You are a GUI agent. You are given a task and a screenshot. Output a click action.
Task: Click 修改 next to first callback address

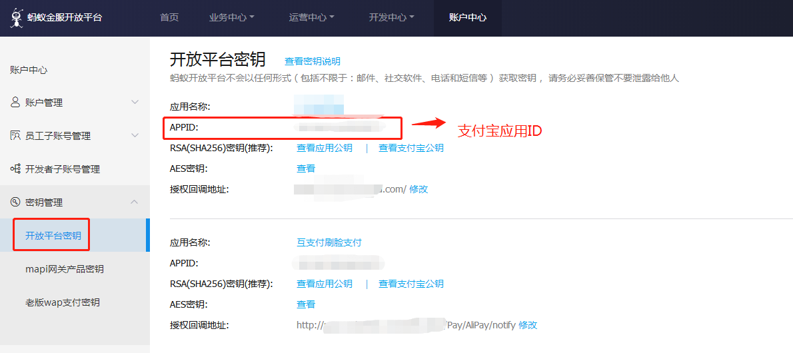418,189
